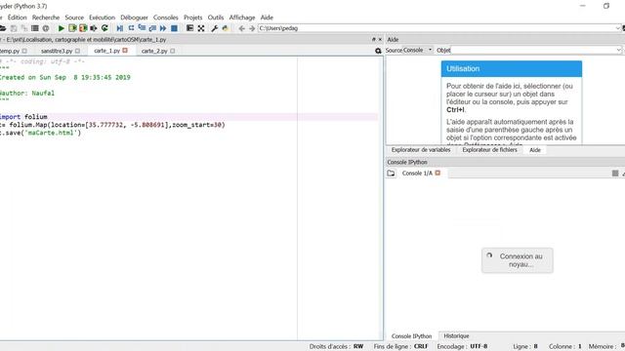Open Projets menu
The width and height of the screenshot is (625, 351).
point(193,18)
